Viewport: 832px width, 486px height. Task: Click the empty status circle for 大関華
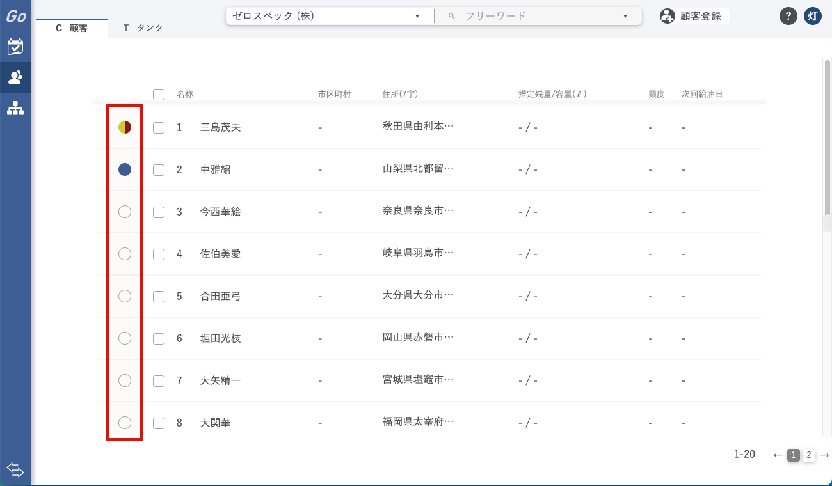coord(125,423)
